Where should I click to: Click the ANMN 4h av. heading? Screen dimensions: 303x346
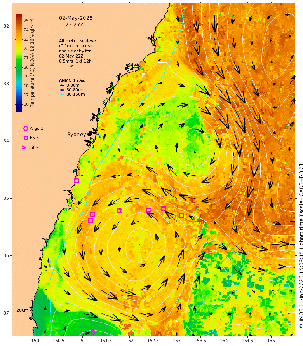[x=72, y=80]
